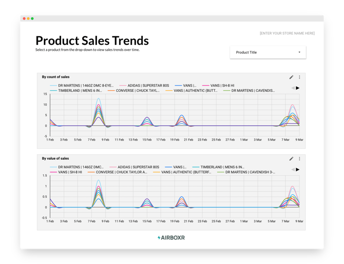This screenshot has width=344, height=264.
Task: Toggle ADIDAS SUPERSTAR 80S legend in count of sales chart
Action: [x=144, y=86]
